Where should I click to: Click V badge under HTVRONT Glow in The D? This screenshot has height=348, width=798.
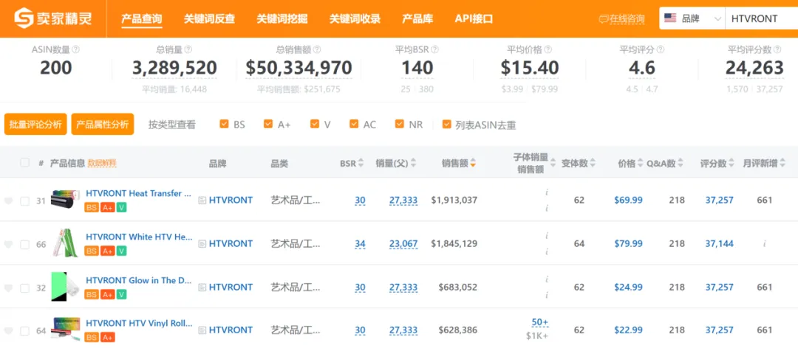pos(122,295)
